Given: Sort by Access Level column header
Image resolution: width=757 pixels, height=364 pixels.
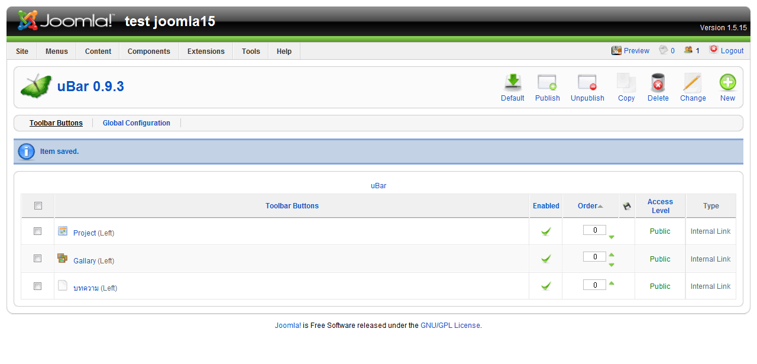Looking at the screenshot, I should click(x=660, y=206).
